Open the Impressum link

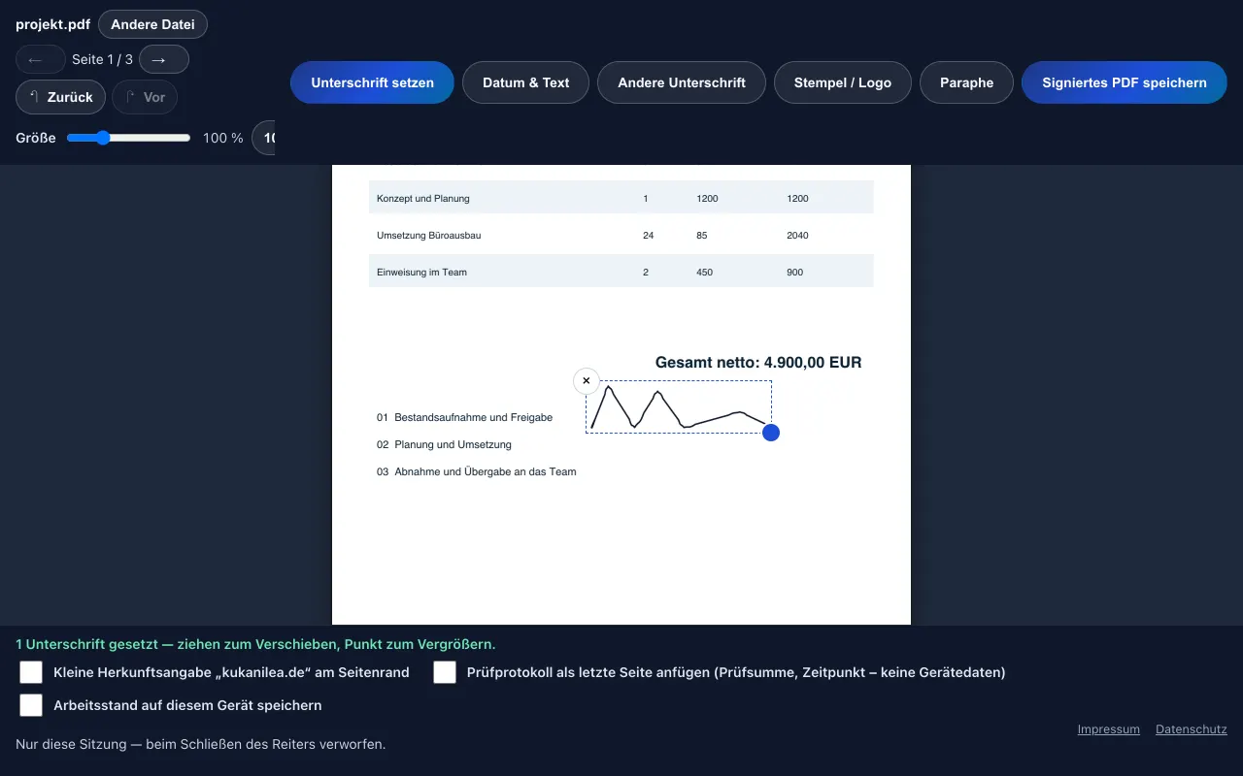1108,729
